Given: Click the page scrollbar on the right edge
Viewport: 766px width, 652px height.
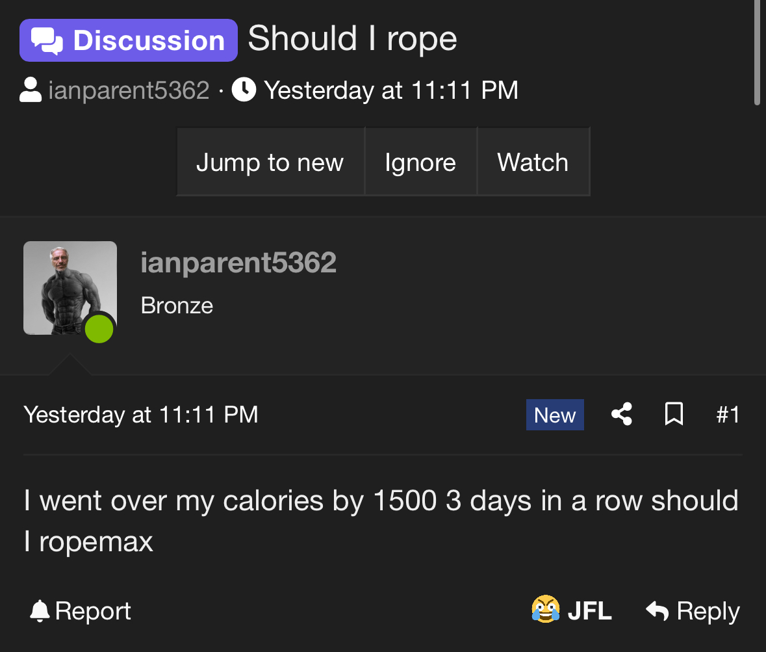Looking at the screenshot, I should (x=757, y=52).
